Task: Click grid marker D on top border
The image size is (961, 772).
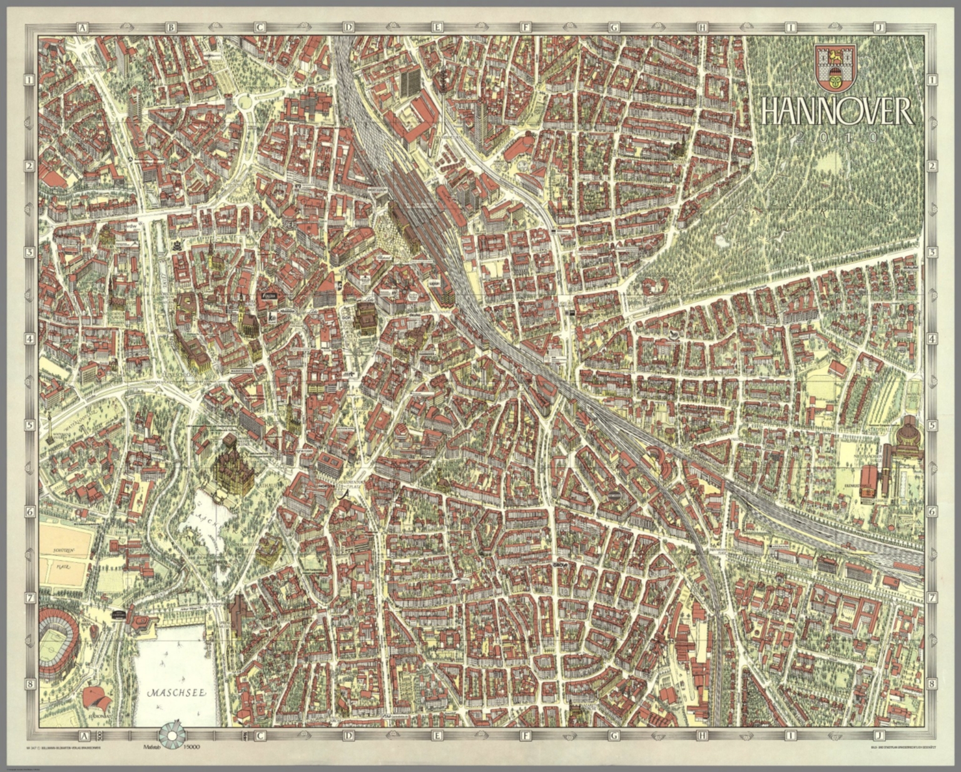Action: point(348,27)
